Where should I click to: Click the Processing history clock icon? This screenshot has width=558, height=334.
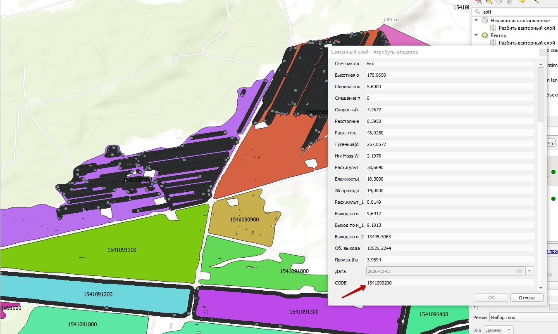click(x=499, y=2)
